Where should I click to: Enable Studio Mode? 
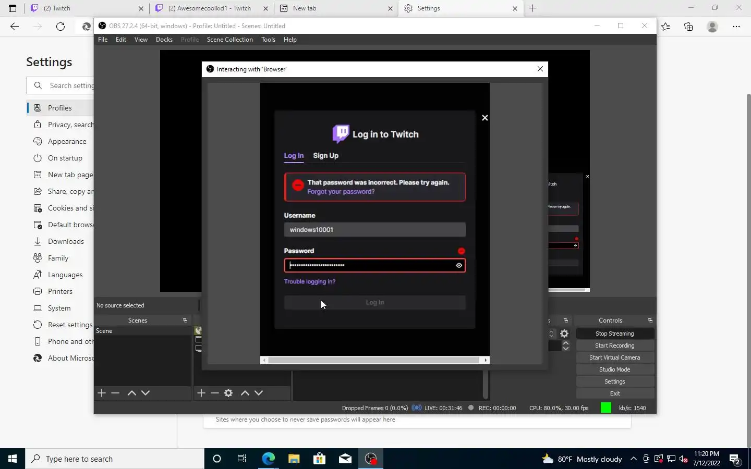pyautogui.click(x=615, y=369)
